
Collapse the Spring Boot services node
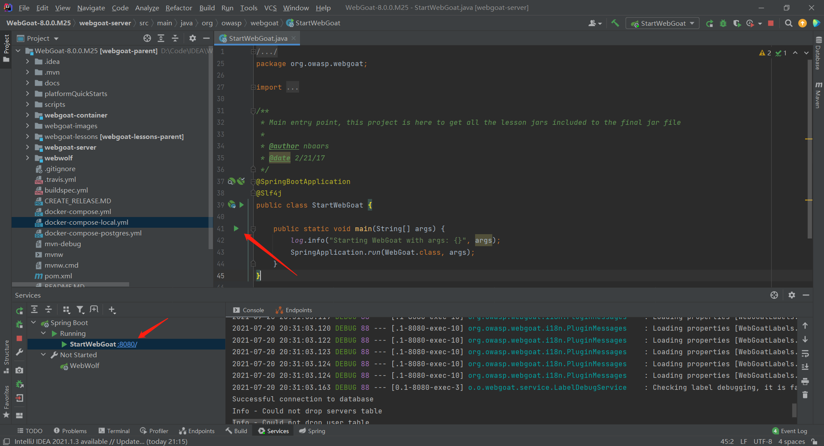pyautogui.click(x=33, y=322)
